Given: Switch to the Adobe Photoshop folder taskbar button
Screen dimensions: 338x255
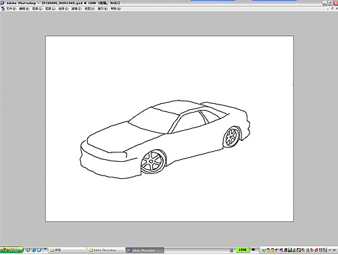Looking at the screenshot, I should [x=106, y=250].
